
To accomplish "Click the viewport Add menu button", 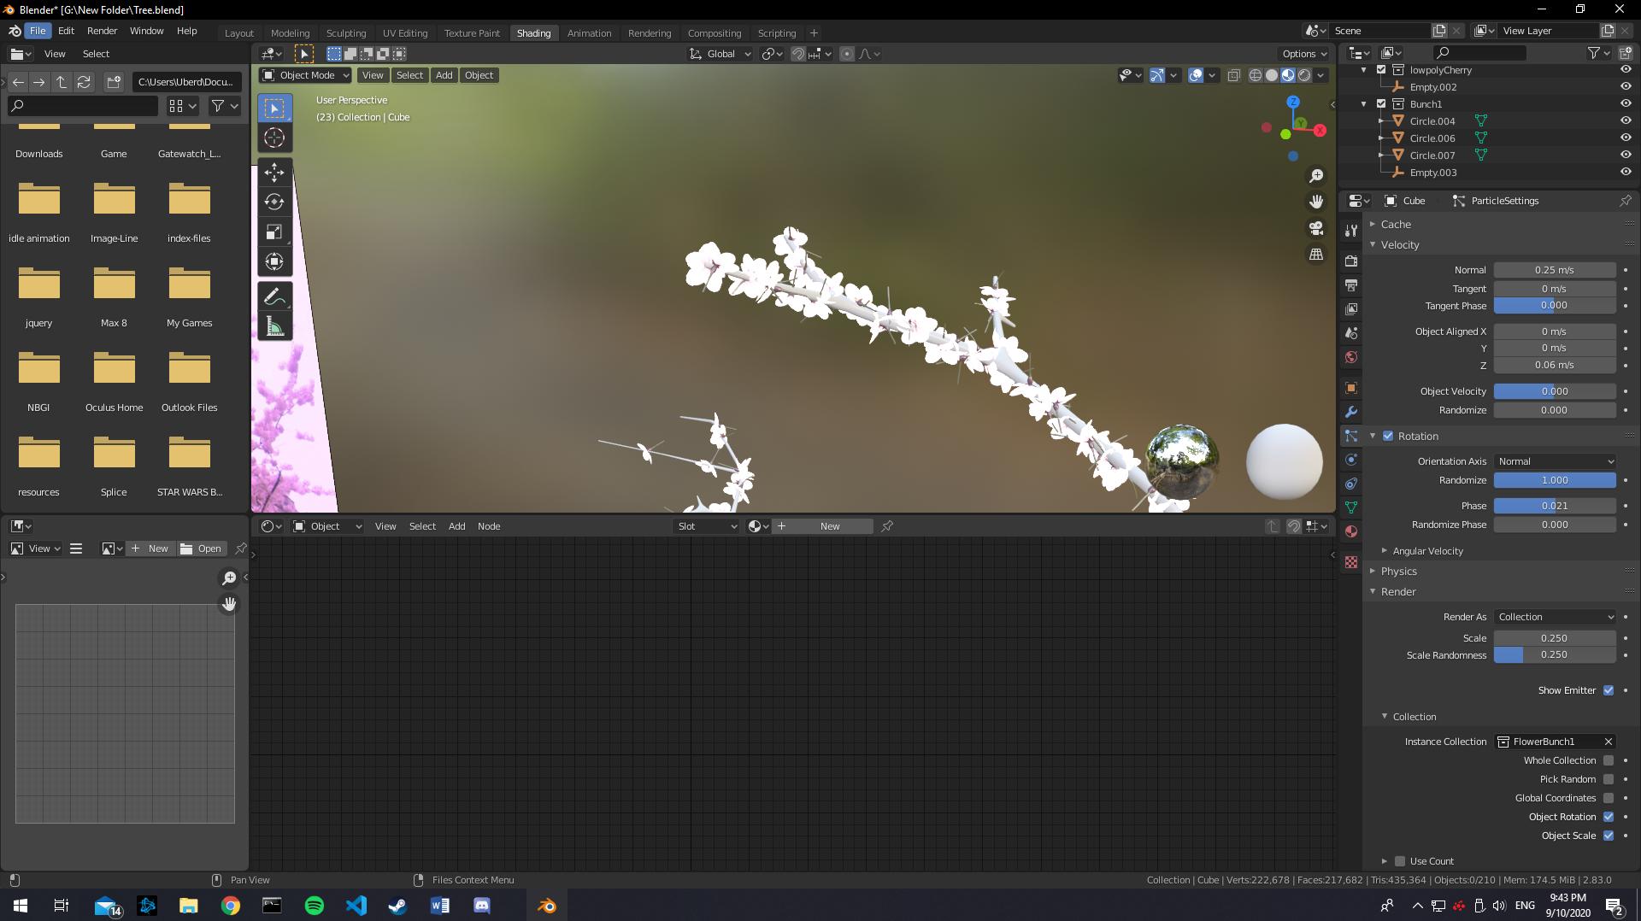I will pyautogui.click(x=444, y=75).
